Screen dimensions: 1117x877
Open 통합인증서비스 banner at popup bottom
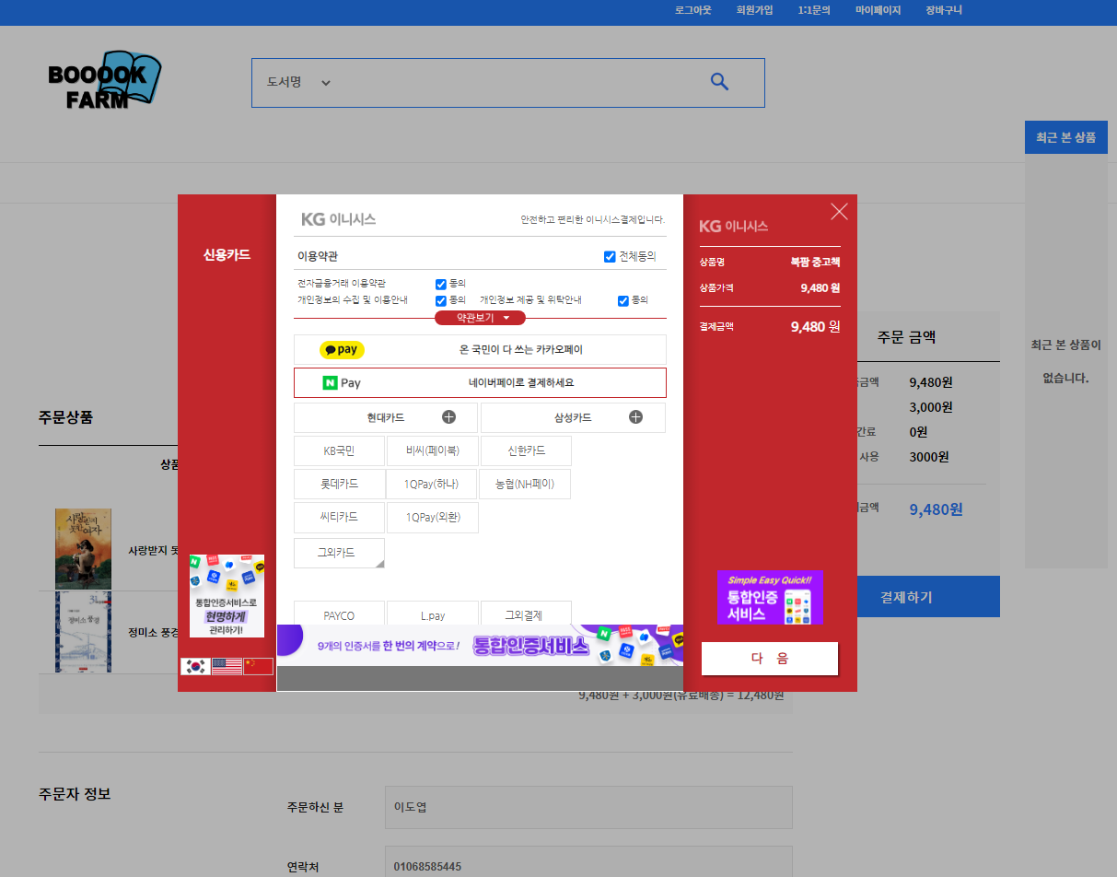(480, 645)
